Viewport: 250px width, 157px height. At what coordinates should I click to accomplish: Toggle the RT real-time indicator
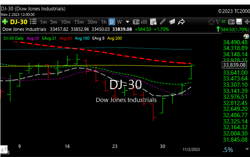pos(224,22)
